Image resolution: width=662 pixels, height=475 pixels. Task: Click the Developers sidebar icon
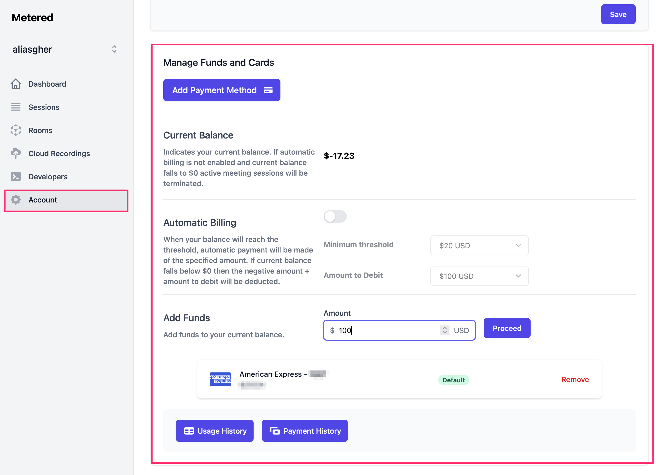click(16, 176)
